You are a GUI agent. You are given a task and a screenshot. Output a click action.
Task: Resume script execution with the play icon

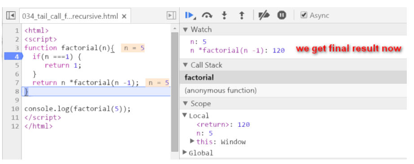pos(190,16)
